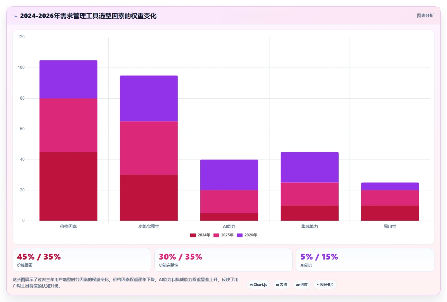Click the 功能完整性 x-axis label
Screen dimensions: 447x302
[x=149, y=226]
